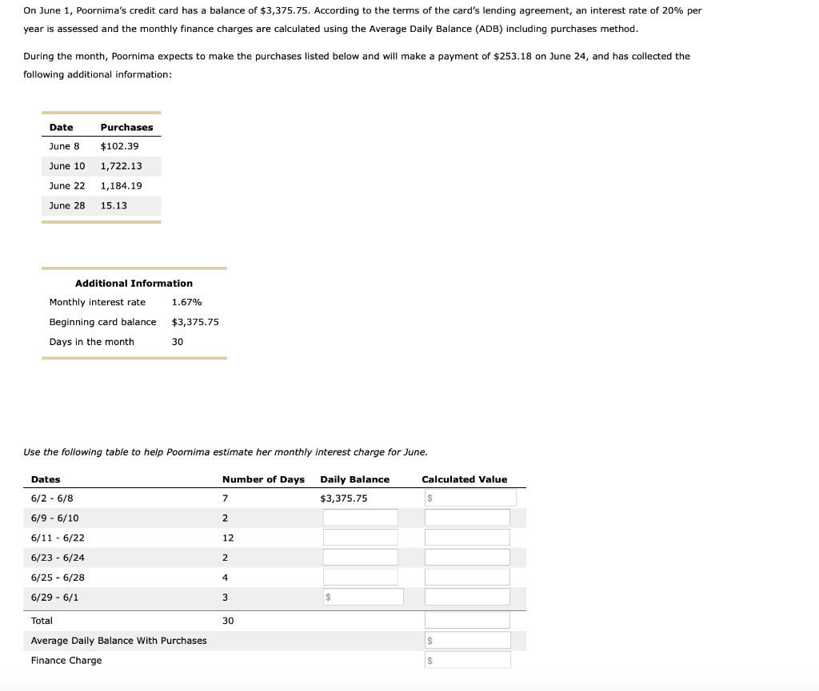This screenshot has width=819, height=691.
Task: Focus Calculated Value field for 6/23 - 6/24
Action: coord(467,557)
